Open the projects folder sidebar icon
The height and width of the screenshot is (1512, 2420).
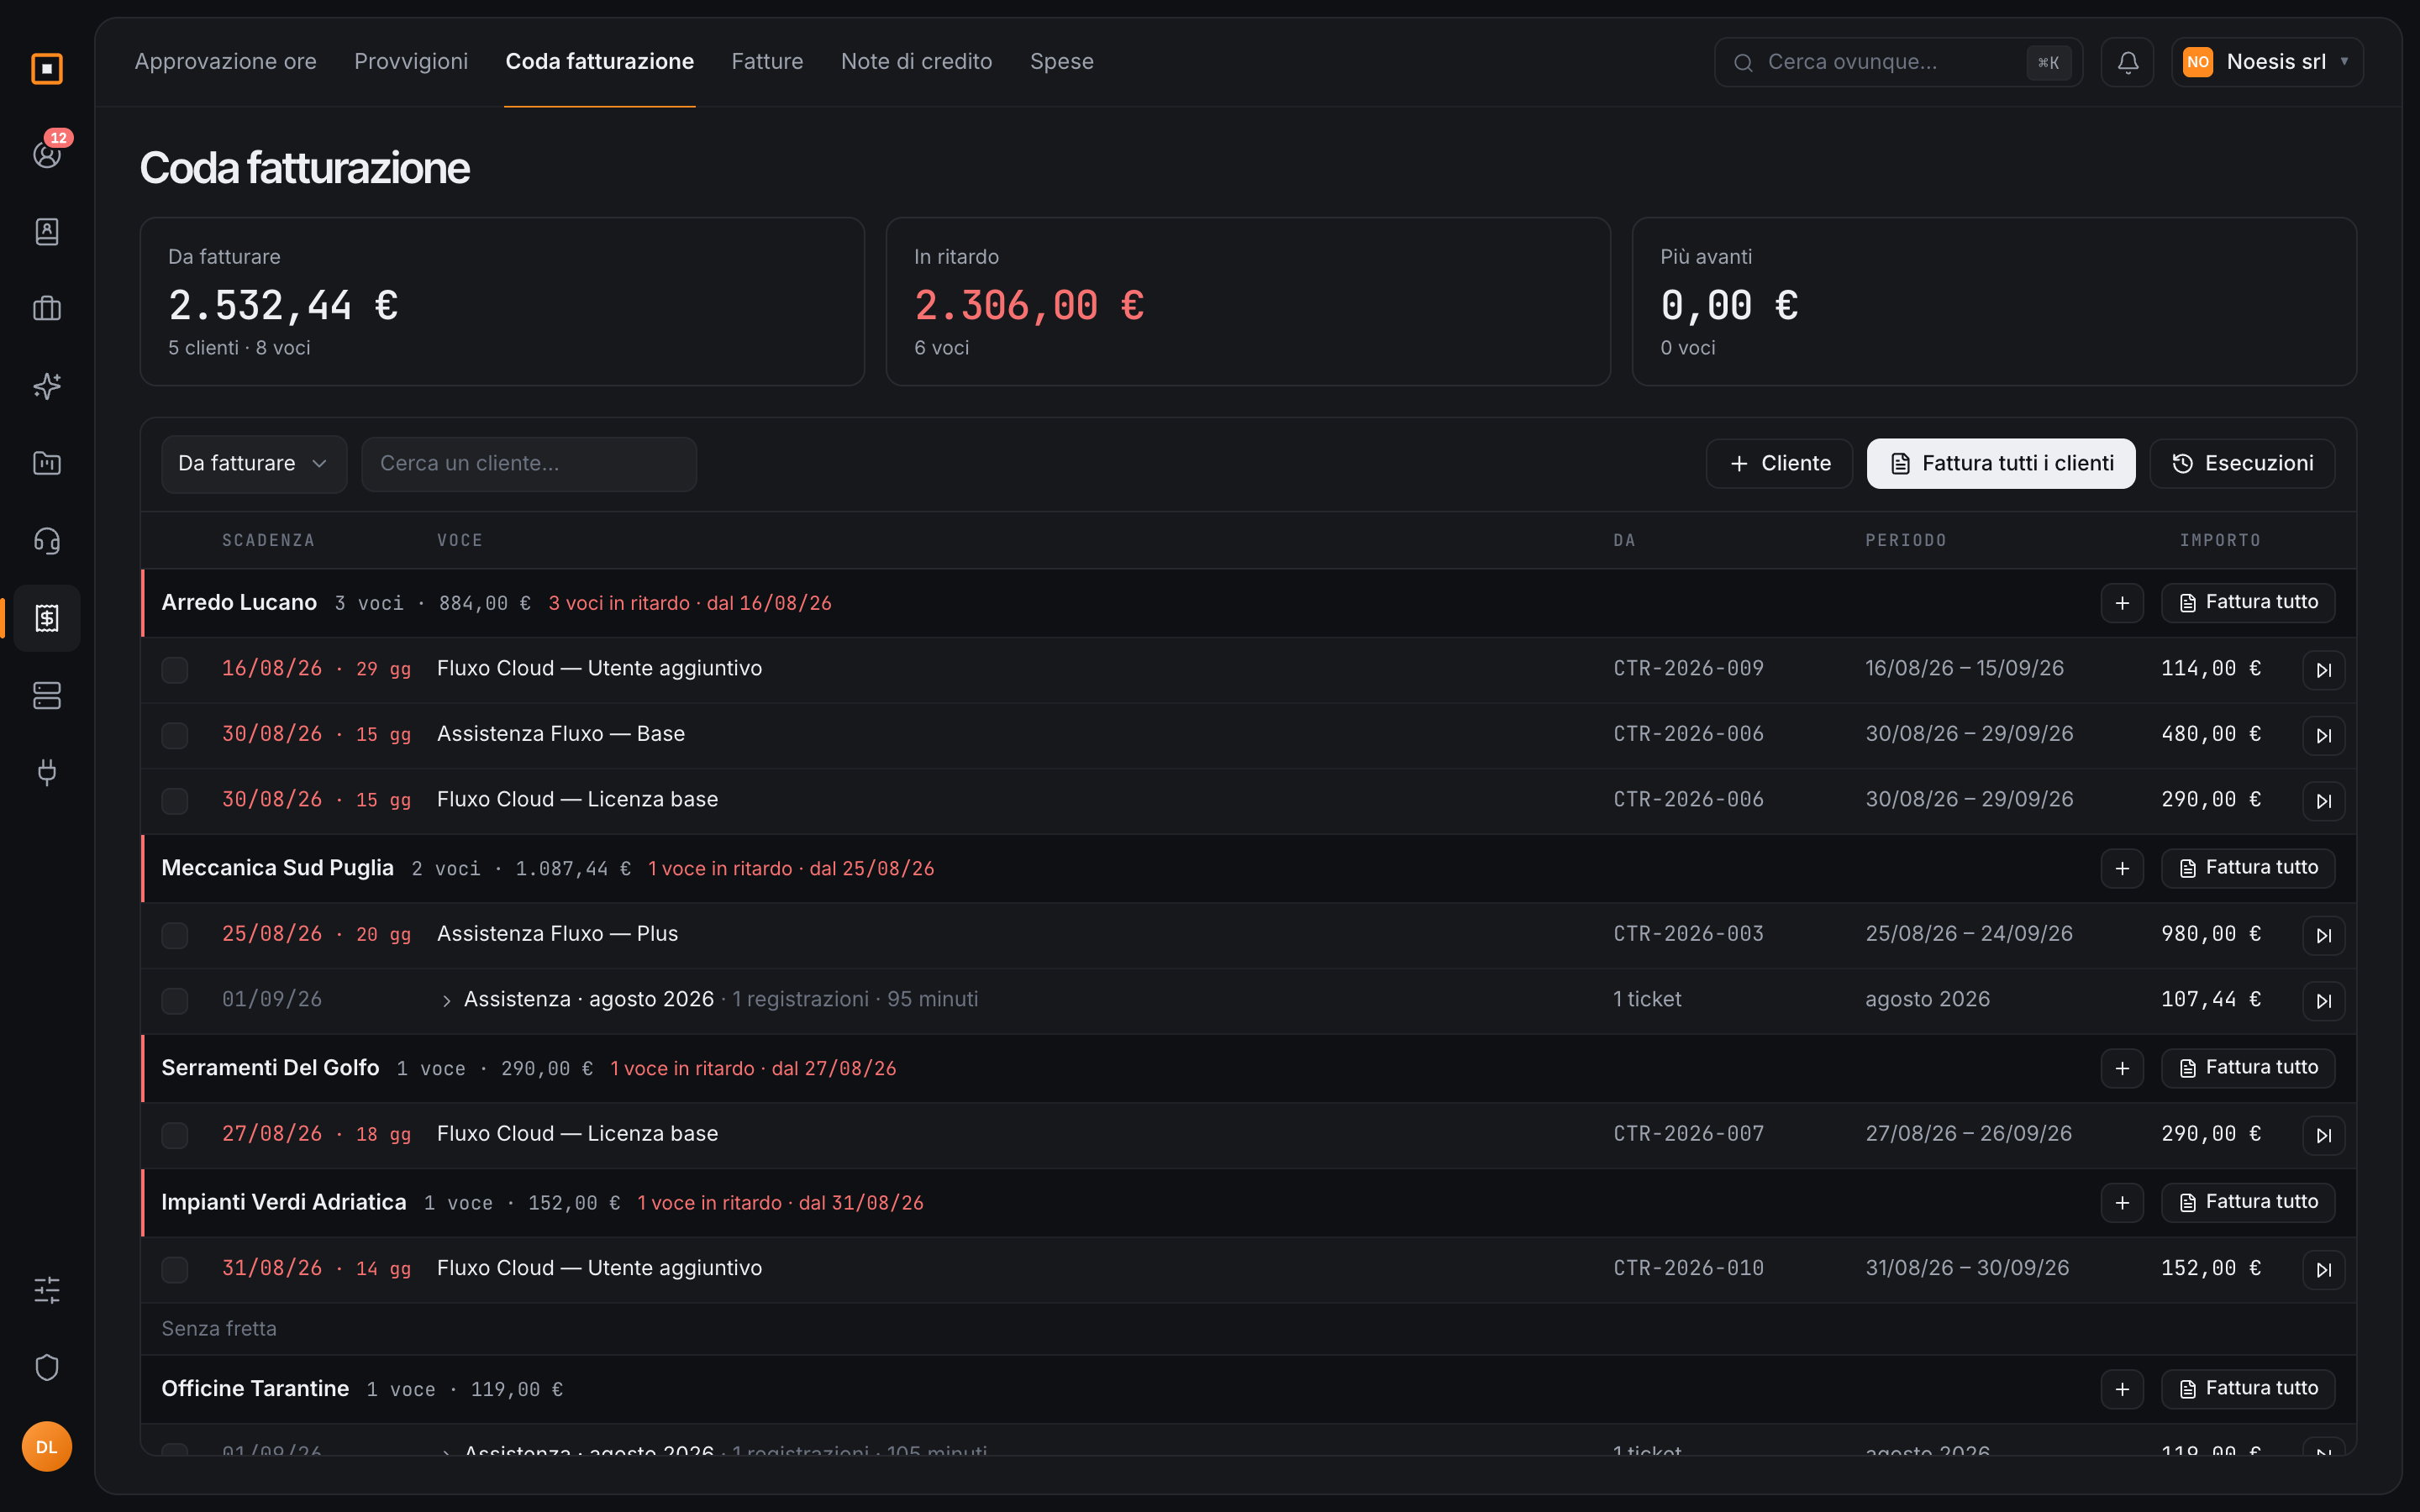[47, 463]
